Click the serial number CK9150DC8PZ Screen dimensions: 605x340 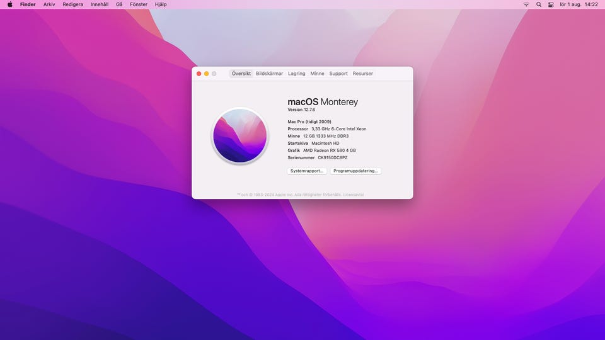click(x=333, y=157)
